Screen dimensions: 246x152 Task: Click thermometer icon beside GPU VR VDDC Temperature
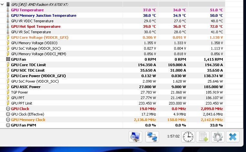(x=8, y=21)
